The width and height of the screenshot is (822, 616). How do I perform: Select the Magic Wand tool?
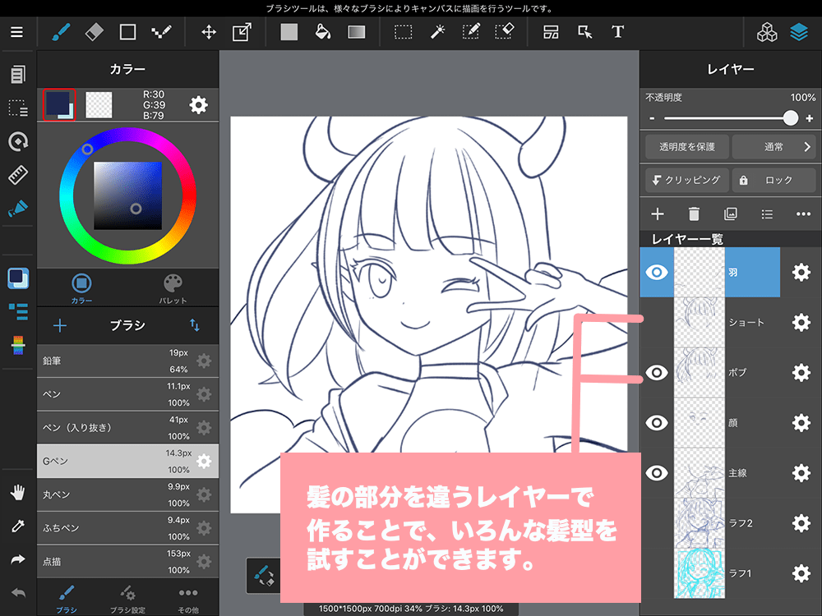tap(437, 32)
